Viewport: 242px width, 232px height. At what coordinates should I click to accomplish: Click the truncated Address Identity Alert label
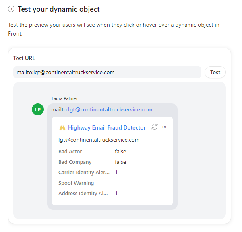(x=83, y=194)
